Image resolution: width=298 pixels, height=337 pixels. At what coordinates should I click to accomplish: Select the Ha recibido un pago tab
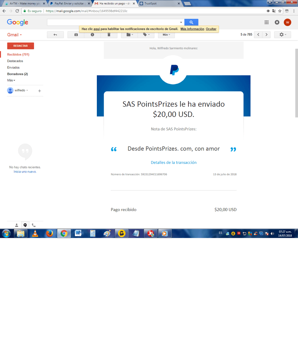tap(114, 3)
